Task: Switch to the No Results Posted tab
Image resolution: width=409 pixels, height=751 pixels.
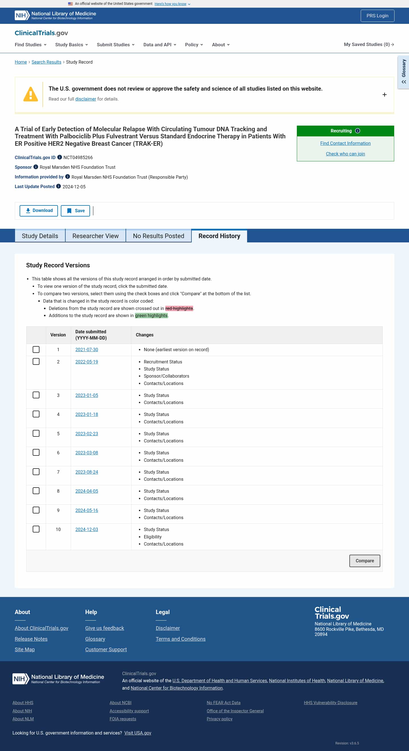Action: point(158,236)
